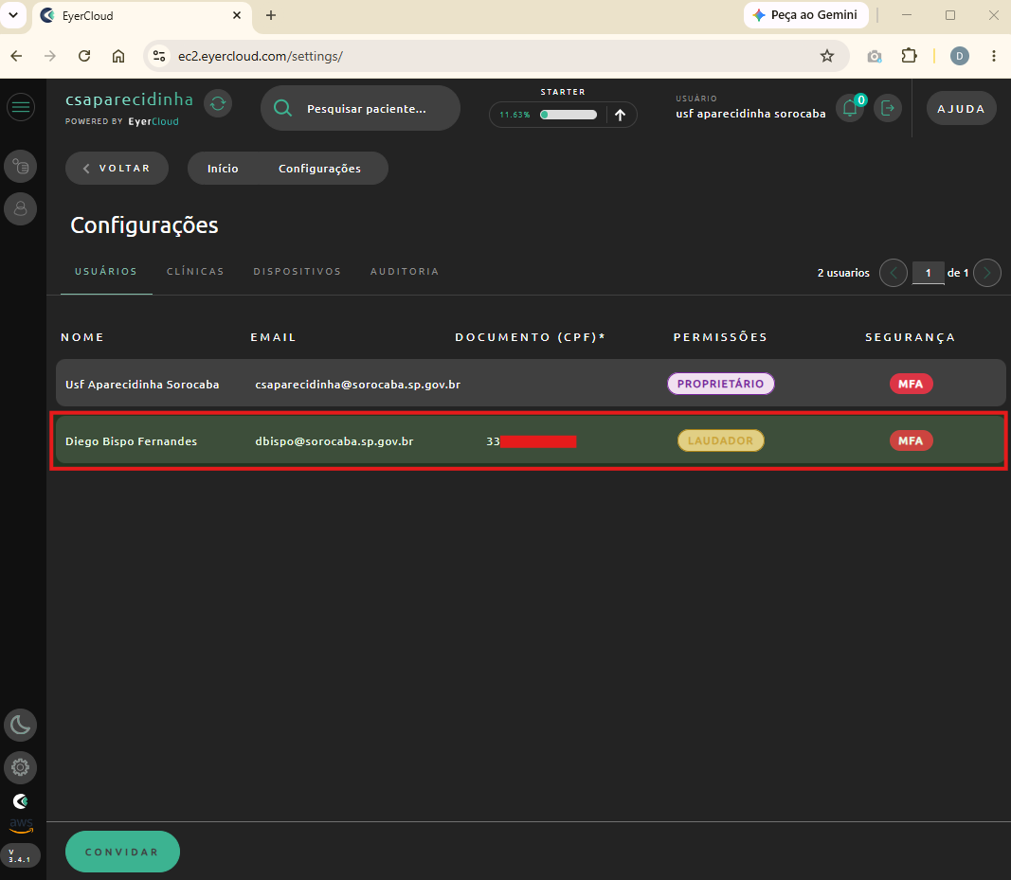The height and width of the screenshot is (880, 1011).
Task: Go to previous users page
Action: (894, 273)
